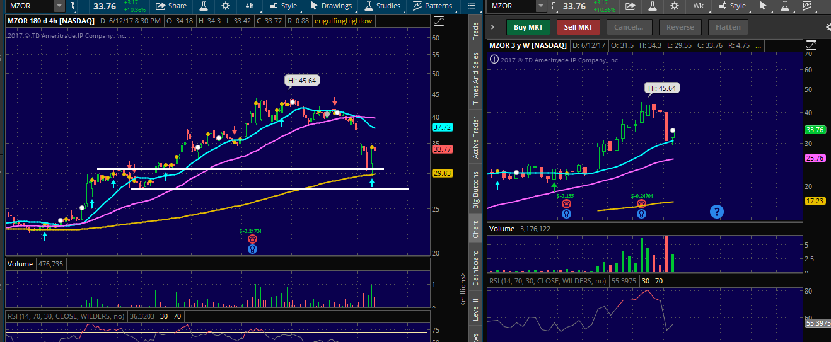The image size is (831, 342).
Task: Switch to Dashboard side tab
Action: (x=476, y=268)
